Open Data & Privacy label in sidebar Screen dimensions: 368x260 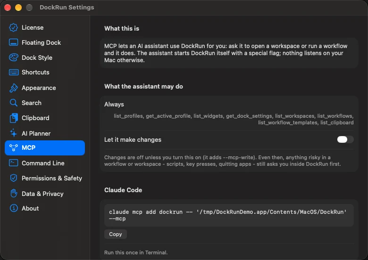click(x=42, y=194)
